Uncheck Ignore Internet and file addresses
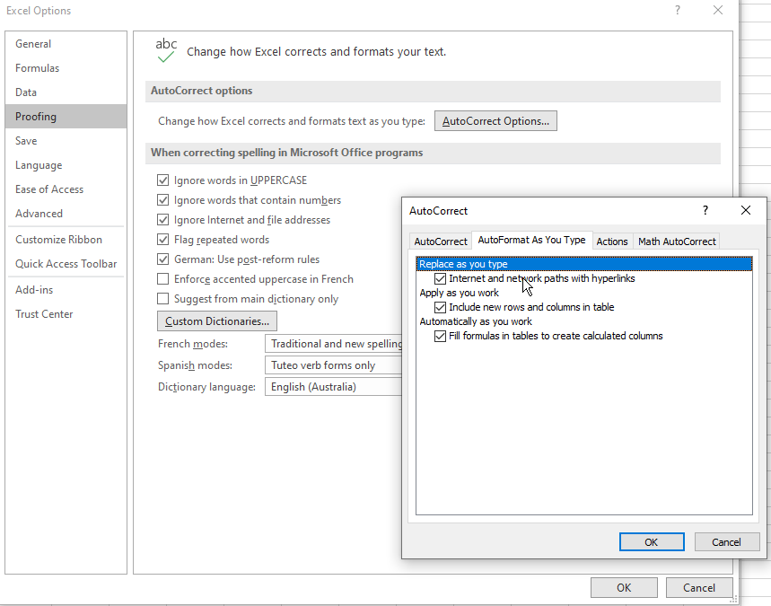This screenshot has height=606, width=771. click(x=162, y=220)
